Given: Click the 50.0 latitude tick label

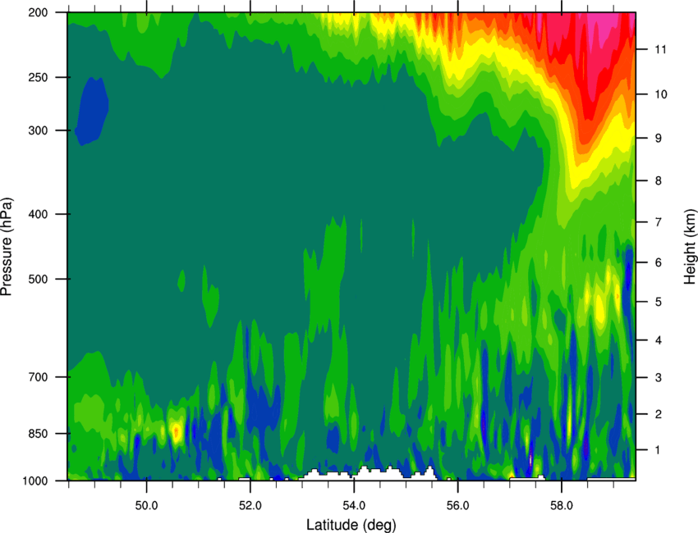Looking at the screenshot, I should pos(146,505).
